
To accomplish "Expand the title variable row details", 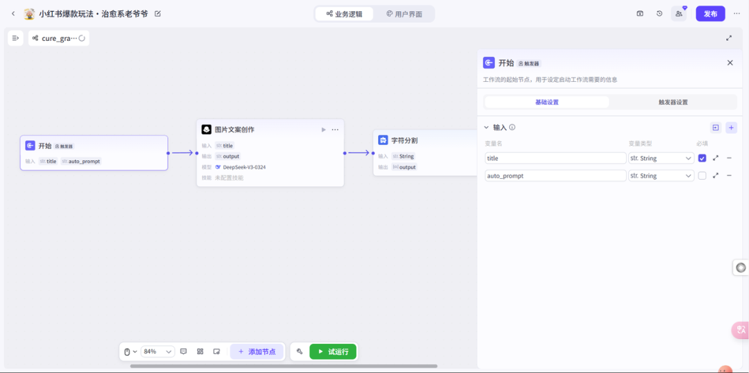I will click(716, 158).
